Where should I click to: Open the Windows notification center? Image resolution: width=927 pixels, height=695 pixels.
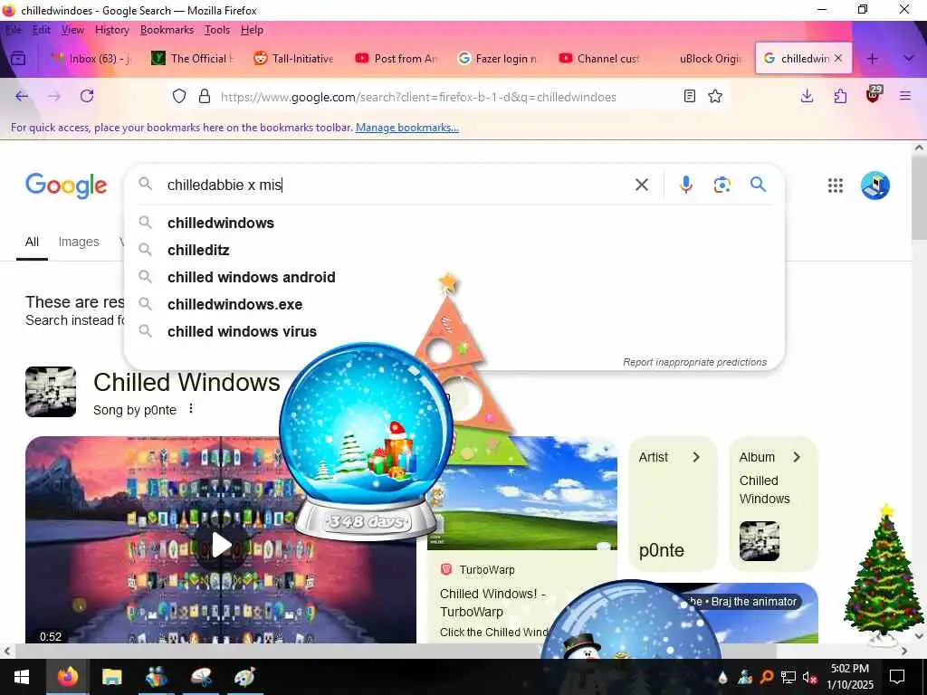click(x=897, y=677)
